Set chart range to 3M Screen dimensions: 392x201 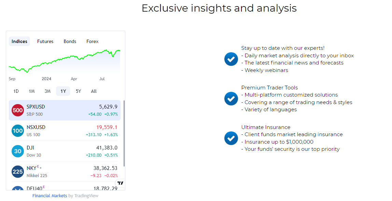(47, 91)
